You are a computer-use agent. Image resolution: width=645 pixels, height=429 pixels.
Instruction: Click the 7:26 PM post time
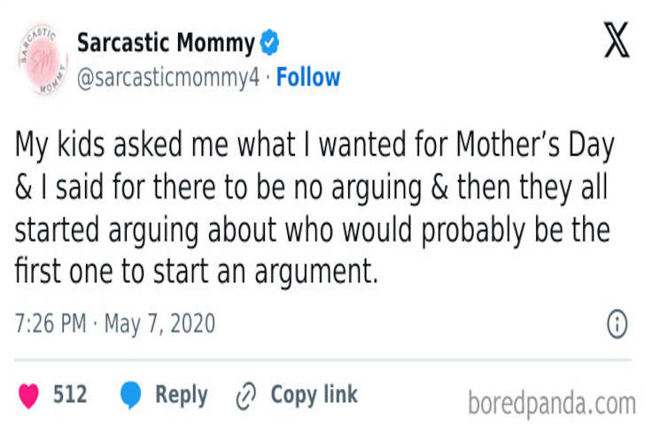51,324
